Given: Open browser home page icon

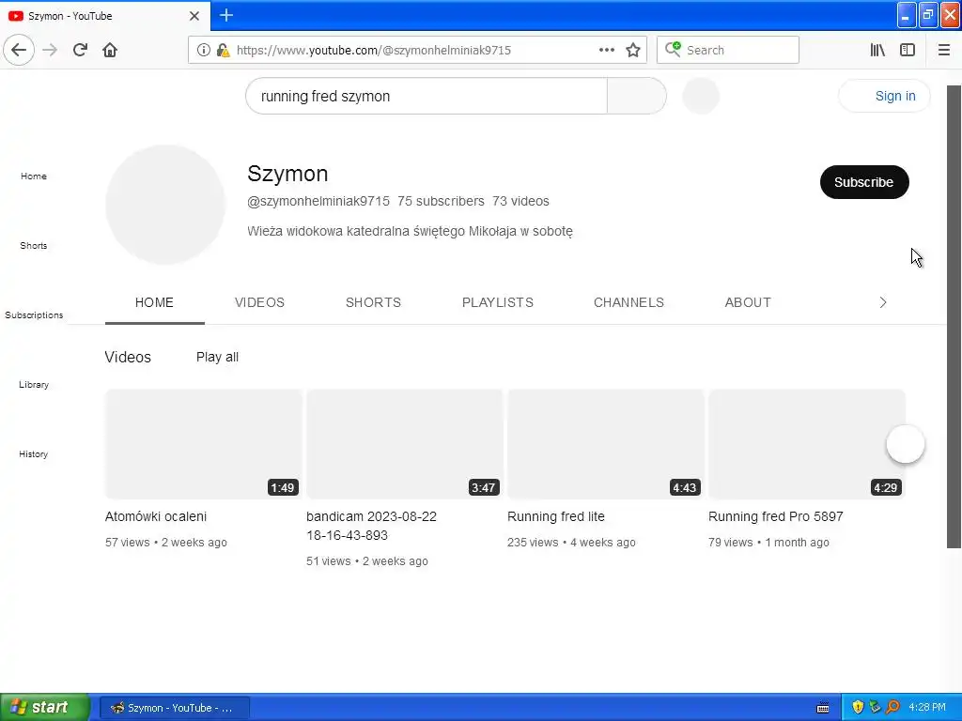Looking at the screenshot, I should (110, 50).
